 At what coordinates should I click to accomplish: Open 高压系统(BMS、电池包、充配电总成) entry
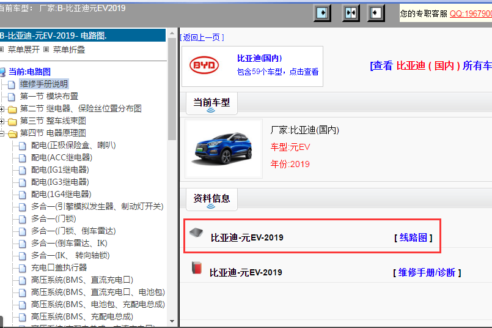pyautogui.click(x=98, y=304)
